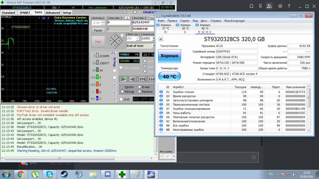319x179 pixels.
Task: Click the RS button in Victoria
Action: coord(113,53)
